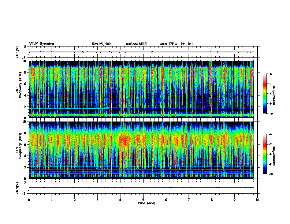Click the "Time (min)" axis label

[146, 203]
